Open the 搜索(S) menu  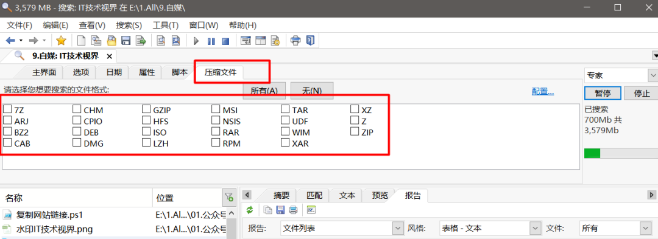[129, 25]
